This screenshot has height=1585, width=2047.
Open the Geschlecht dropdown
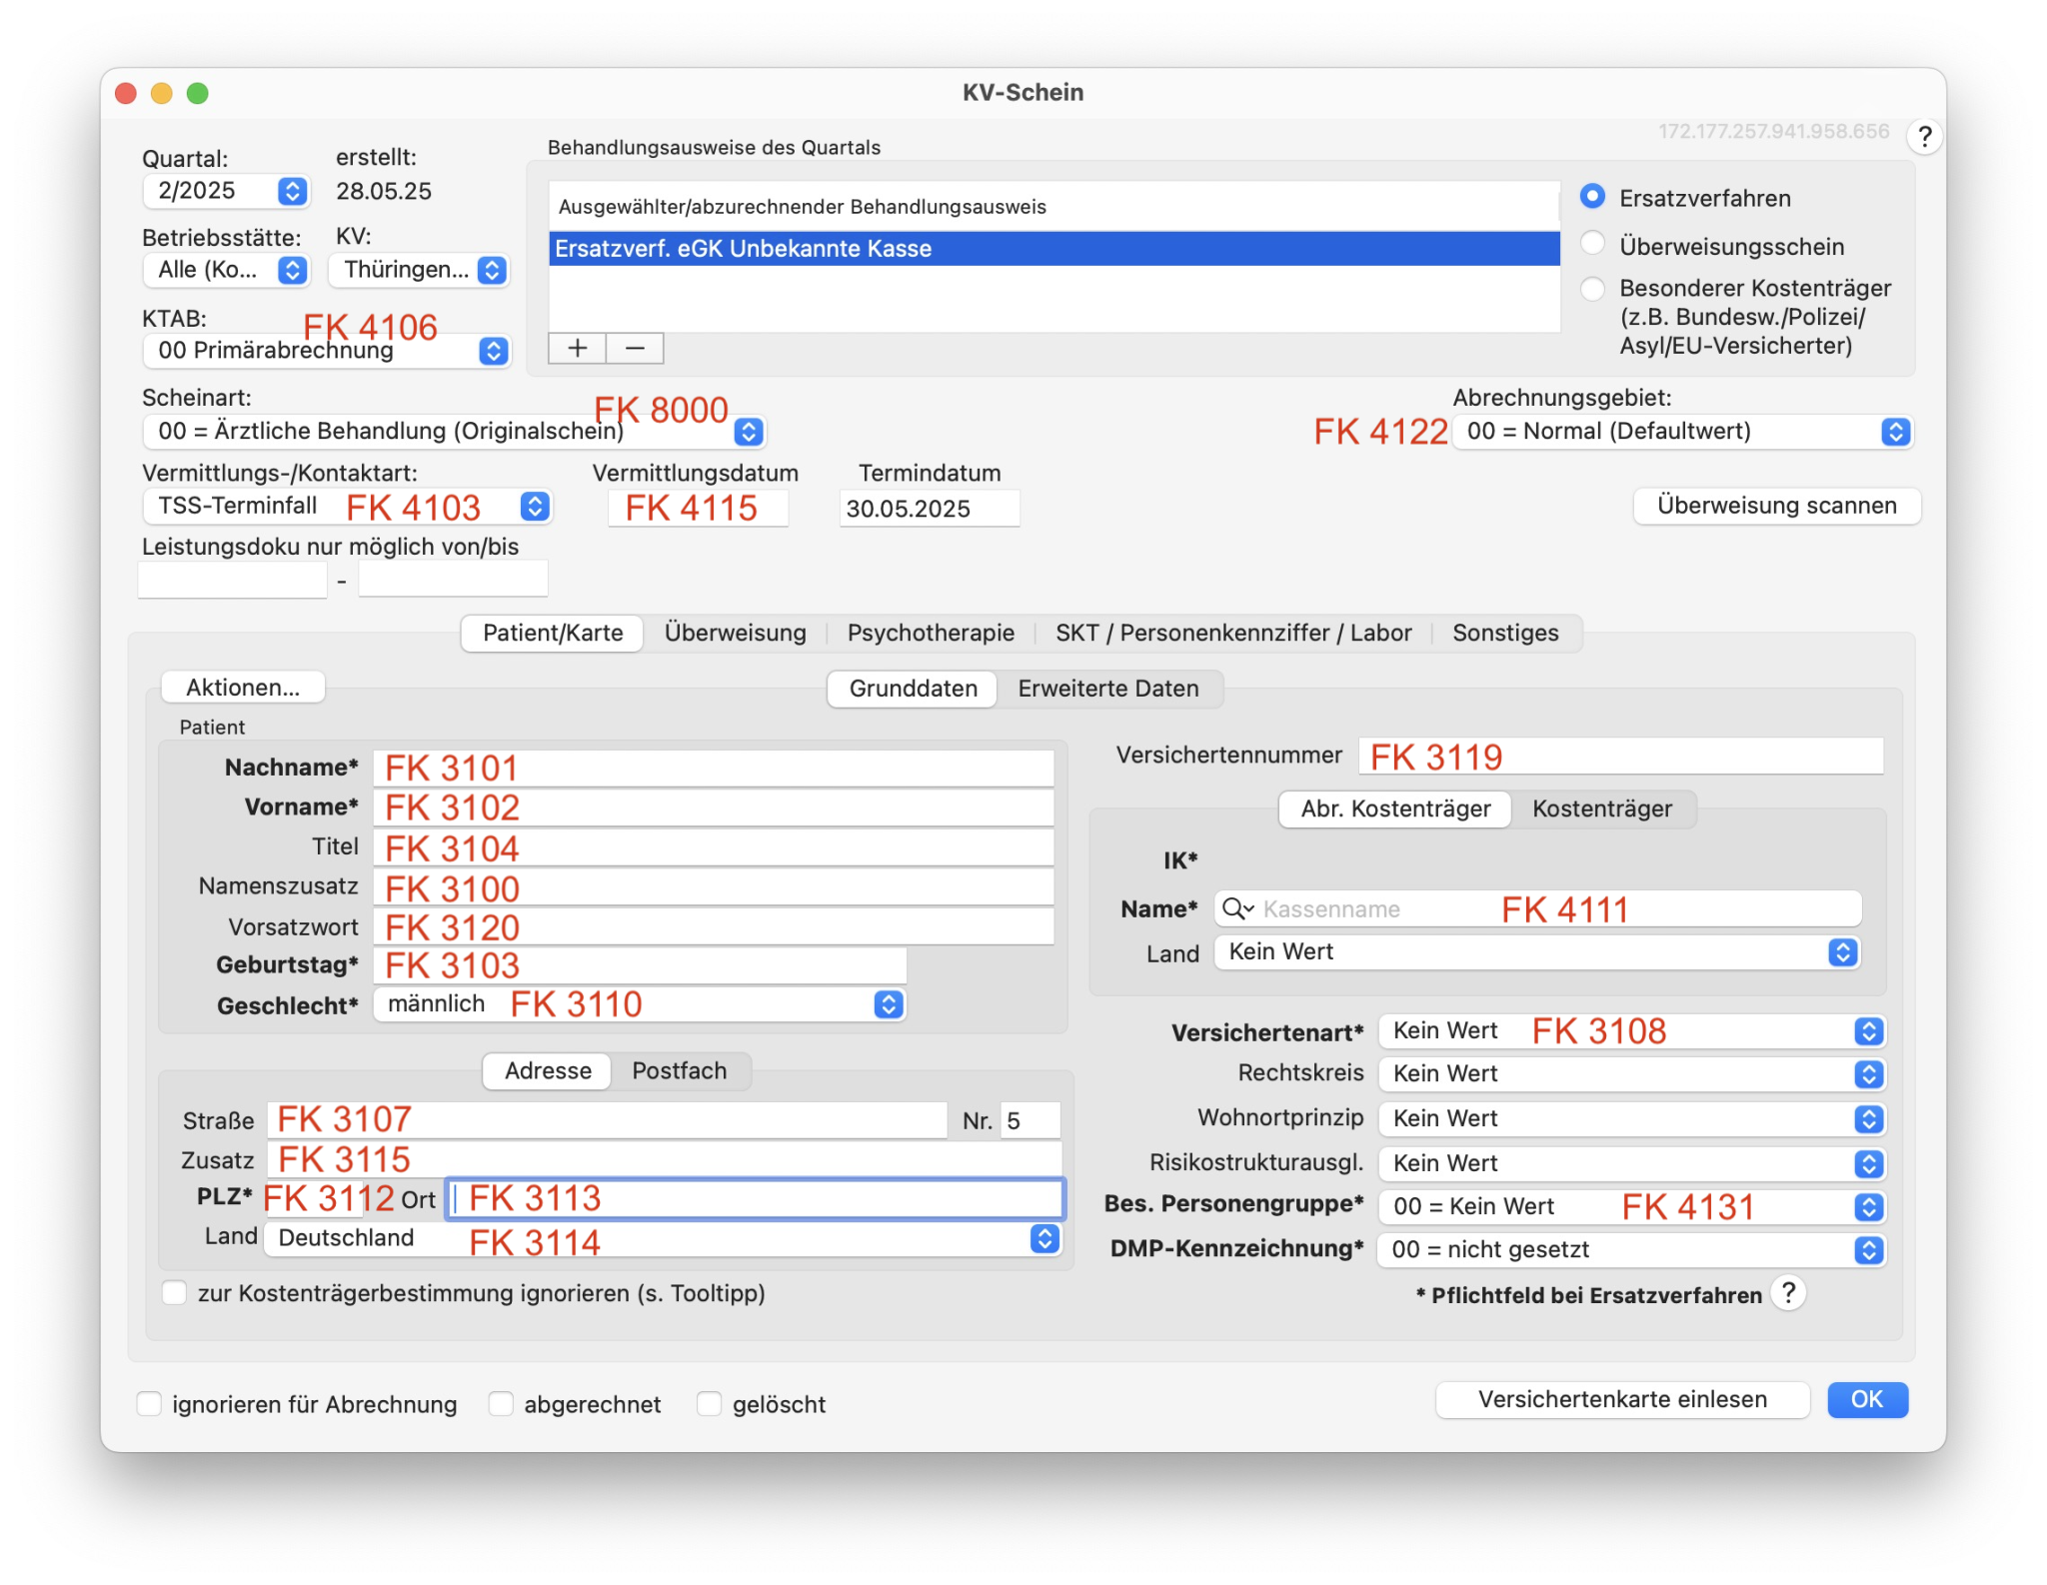tap(640, 1003)
